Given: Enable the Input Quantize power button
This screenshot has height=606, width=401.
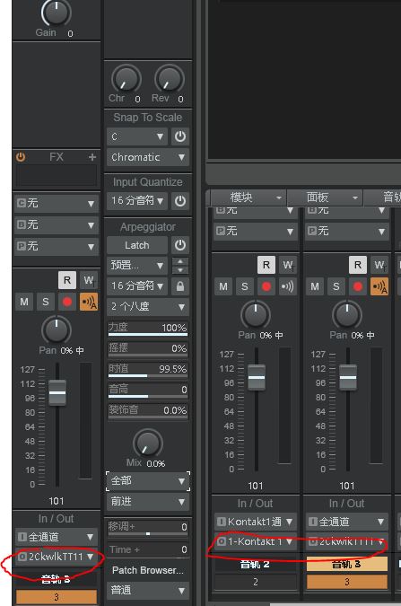Looking at the screenshot, I should 180,201.
